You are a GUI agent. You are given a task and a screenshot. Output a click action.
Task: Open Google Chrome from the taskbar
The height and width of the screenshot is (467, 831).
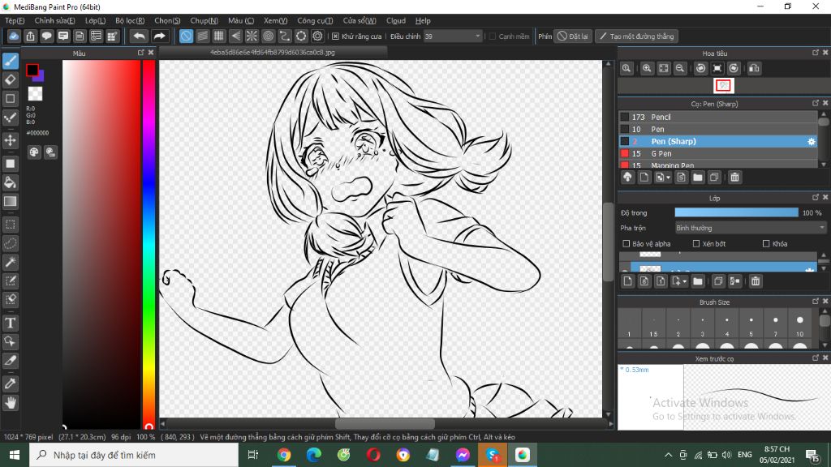[284, 455]
